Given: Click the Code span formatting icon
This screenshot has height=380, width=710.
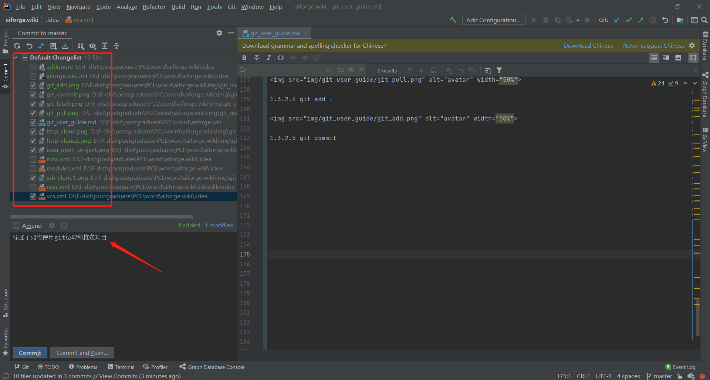Looking at the screenshot, I should tap(281, 58).
